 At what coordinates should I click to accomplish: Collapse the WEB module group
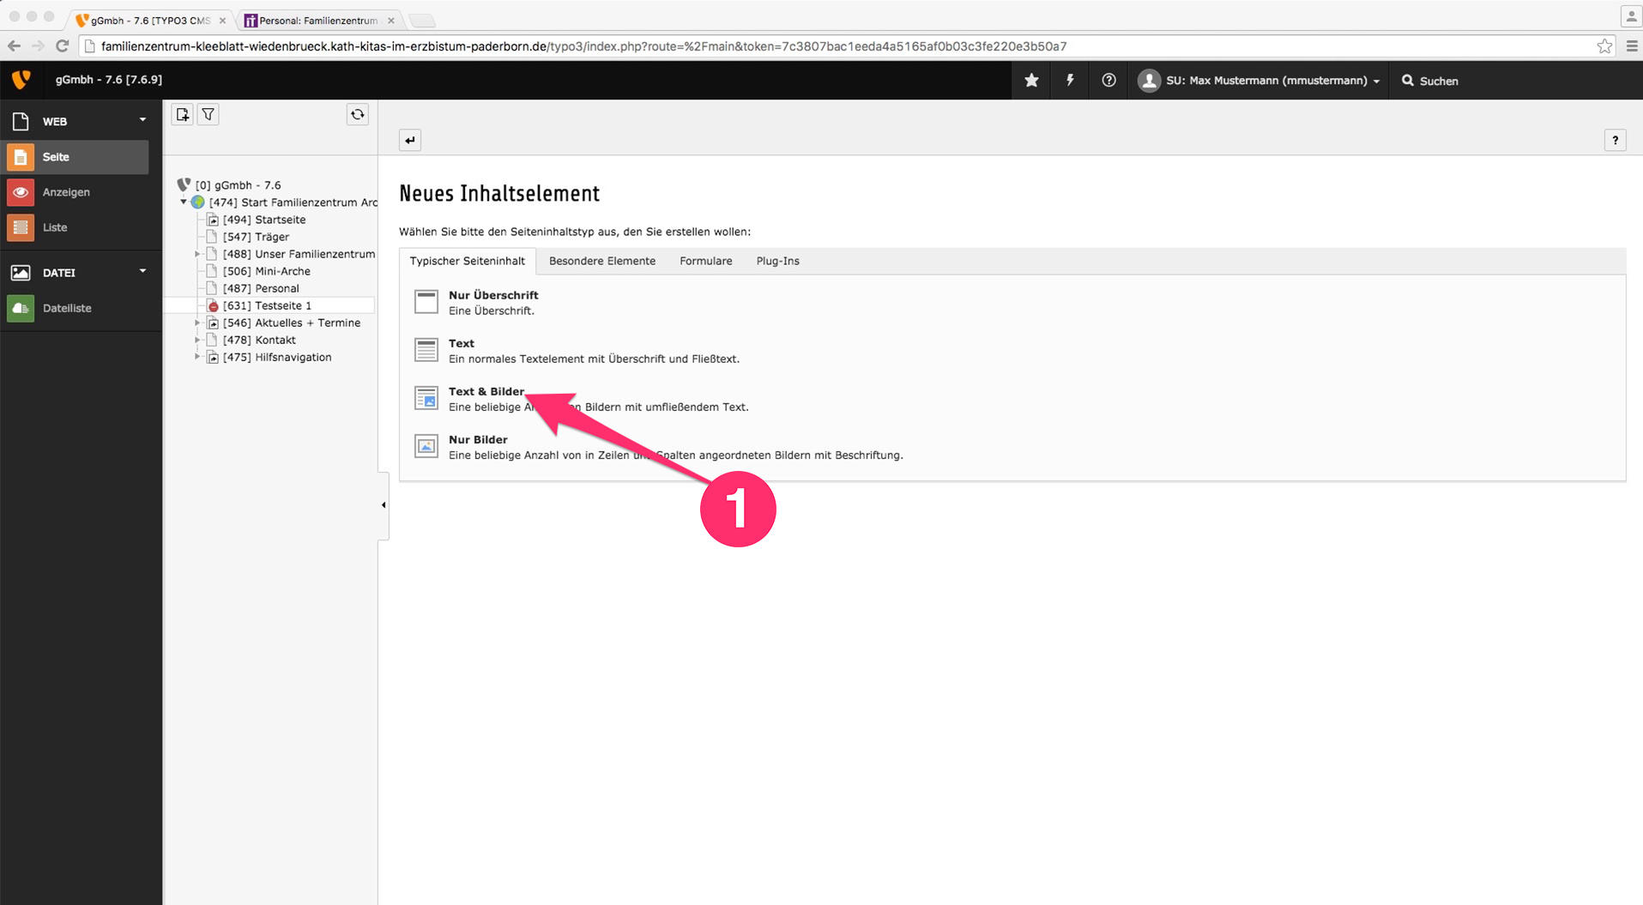[142, 121]
